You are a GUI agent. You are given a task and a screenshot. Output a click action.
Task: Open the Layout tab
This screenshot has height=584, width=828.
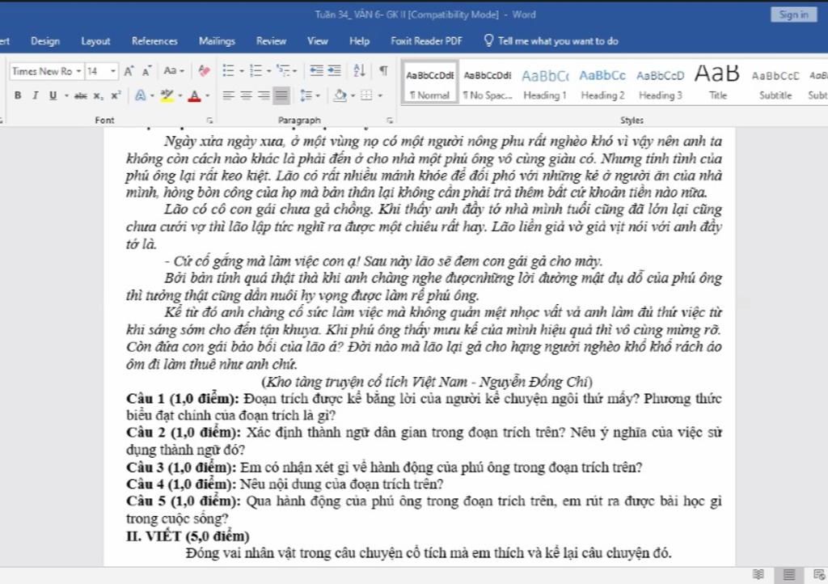click(95, 40)
